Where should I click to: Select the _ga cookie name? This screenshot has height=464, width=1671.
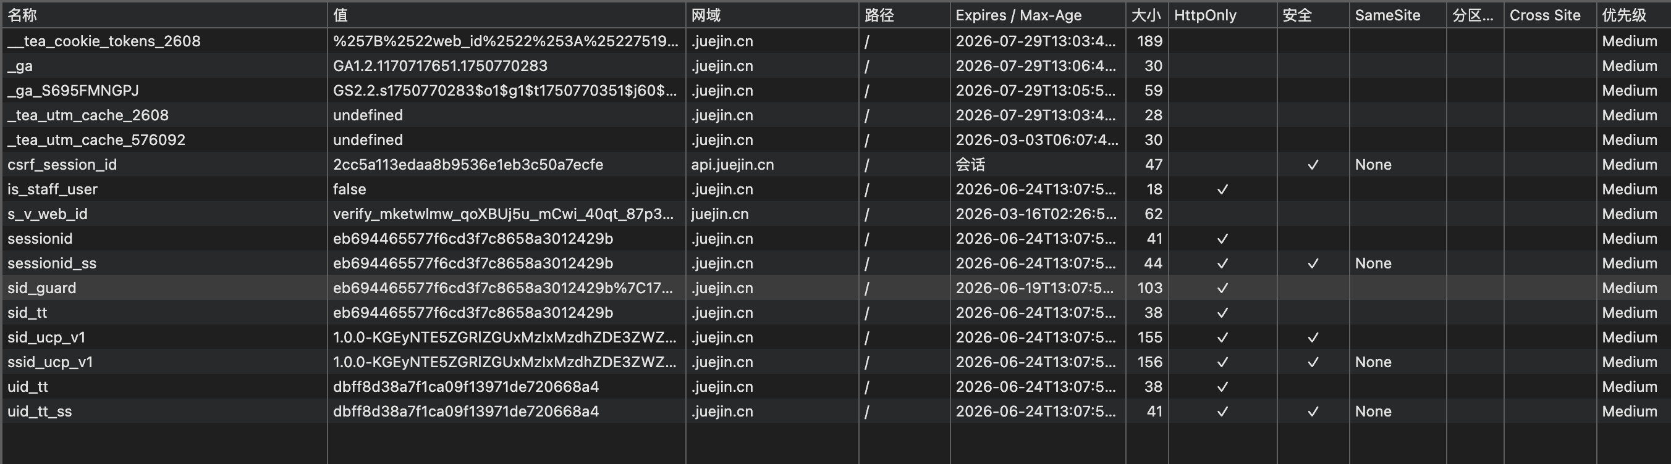click(x=20, y=66)
